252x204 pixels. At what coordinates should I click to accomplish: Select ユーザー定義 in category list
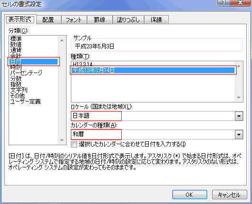(x=25, y=102)
